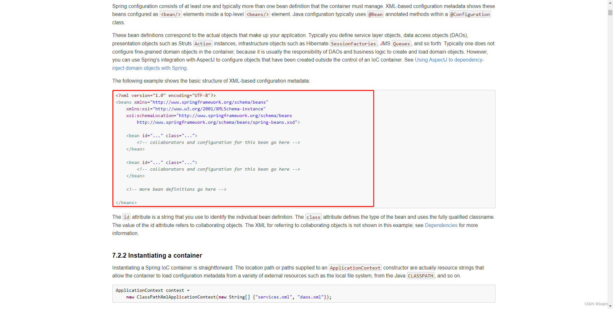Viewport: 613px width, 309px height.
Task: Click the class inline code
Action: coord(313,217)
